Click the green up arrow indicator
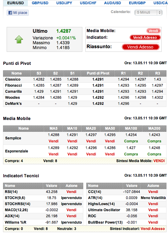This screenshot has height=233, width=168. point(19,39)
